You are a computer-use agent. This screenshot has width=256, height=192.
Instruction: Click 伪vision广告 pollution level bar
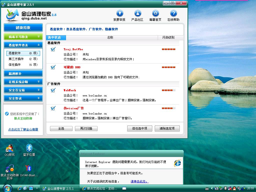click(x=169, y=108)
